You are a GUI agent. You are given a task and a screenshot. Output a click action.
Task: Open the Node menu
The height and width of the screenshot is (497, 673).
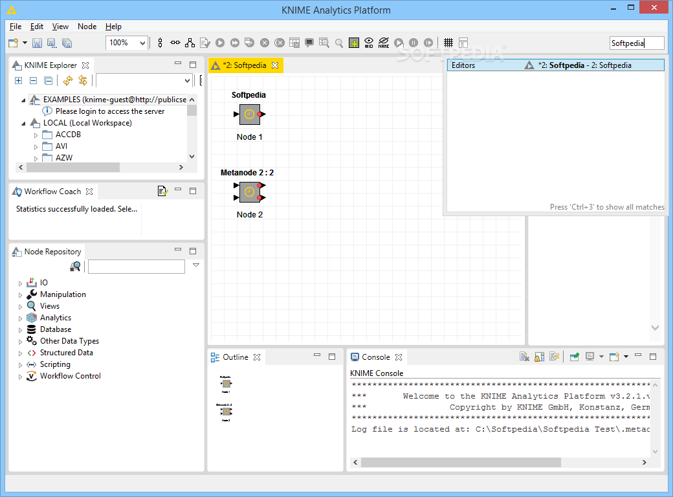[x=87, y=27]
